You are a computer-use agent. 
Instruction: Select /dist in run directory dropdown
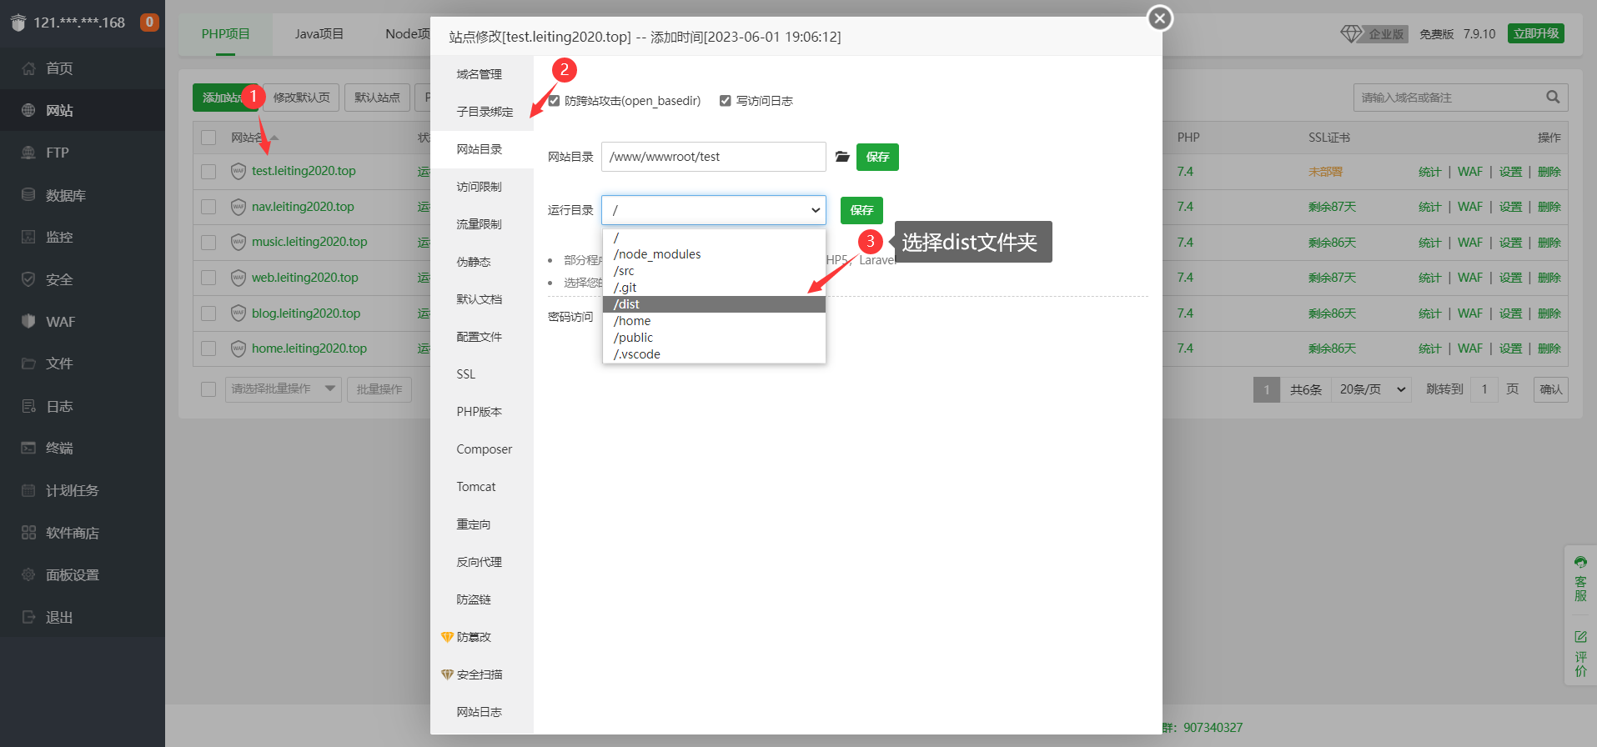(713, 304)
